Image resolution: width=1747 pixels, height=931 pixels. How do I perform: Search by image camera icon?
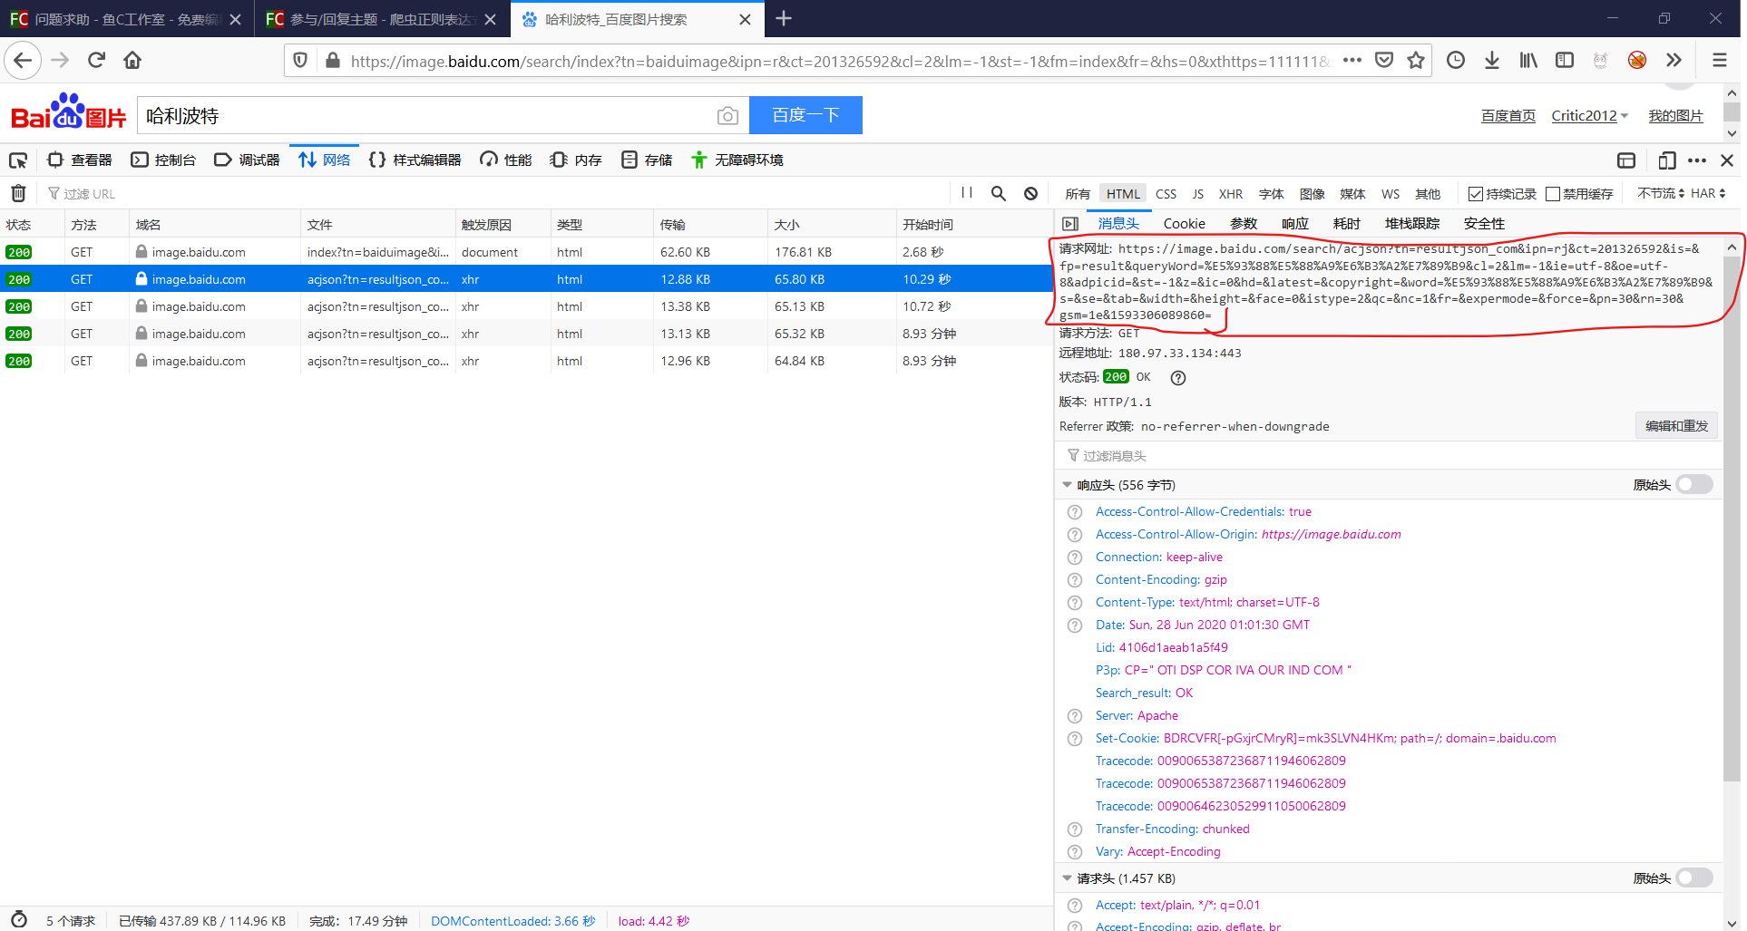click(727, 116)
